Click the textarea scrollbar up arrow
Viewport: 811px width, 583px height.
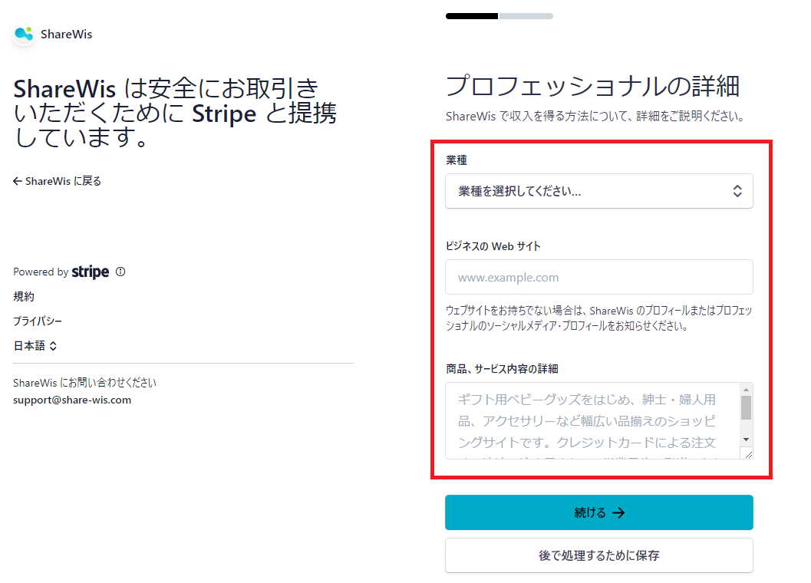pos(746,390)
